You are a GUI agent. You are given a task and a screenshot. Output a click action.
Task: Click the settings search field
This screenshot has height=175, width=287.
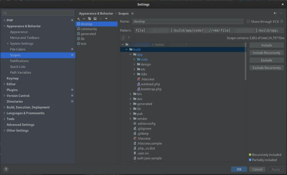pyautogui.click(x=37, y=13)
